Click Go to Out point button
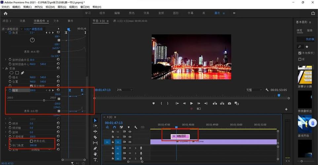318x165 pixels. pos(206,103)
